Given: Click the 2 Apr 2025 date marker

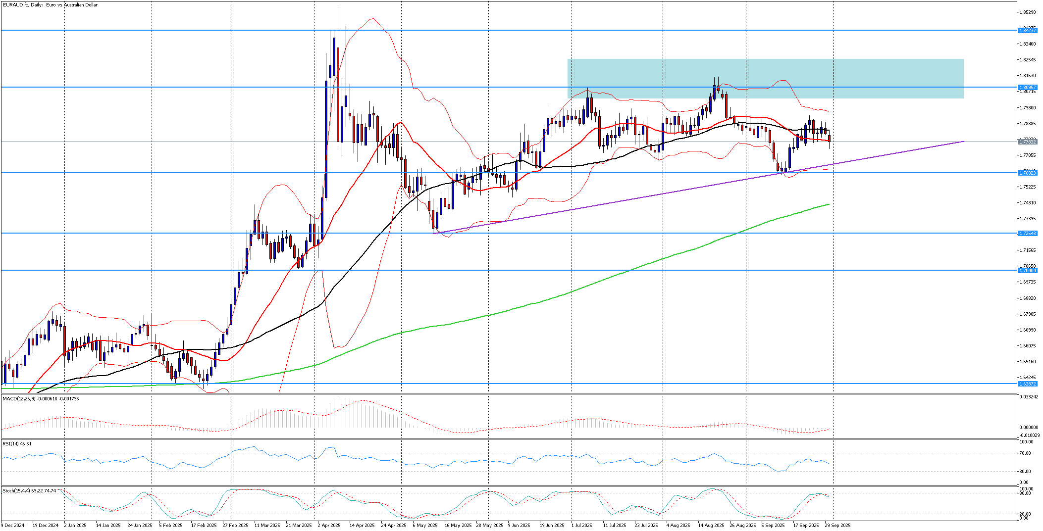Looking at the screenshot, I should (329, 526).
